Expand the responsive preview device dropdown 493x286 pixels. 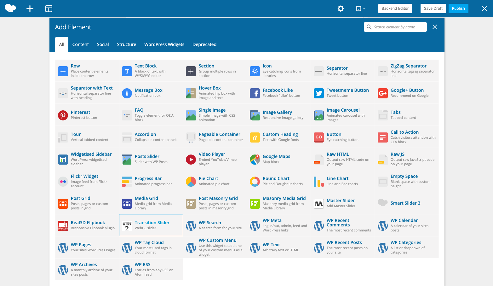361,9
